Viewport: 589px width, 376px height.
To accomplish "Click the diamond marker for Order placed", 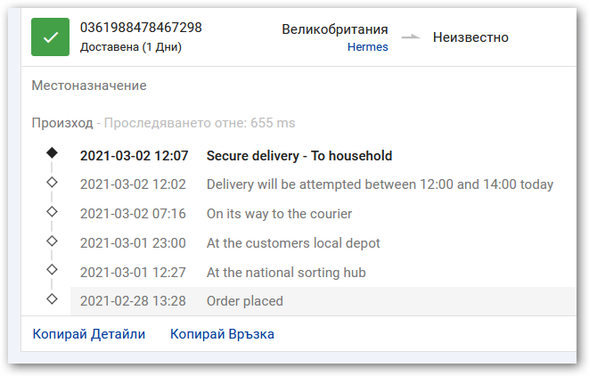I will click(x=52, y=299).
